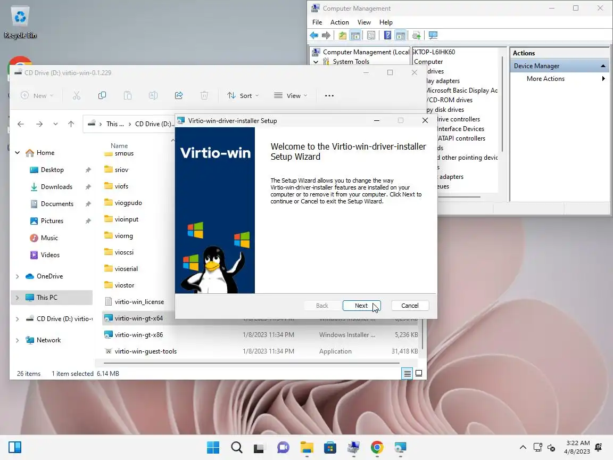Open the Recycle Bin desktop icon
Viewport: 613px width, 460px height.
(20, 23)
